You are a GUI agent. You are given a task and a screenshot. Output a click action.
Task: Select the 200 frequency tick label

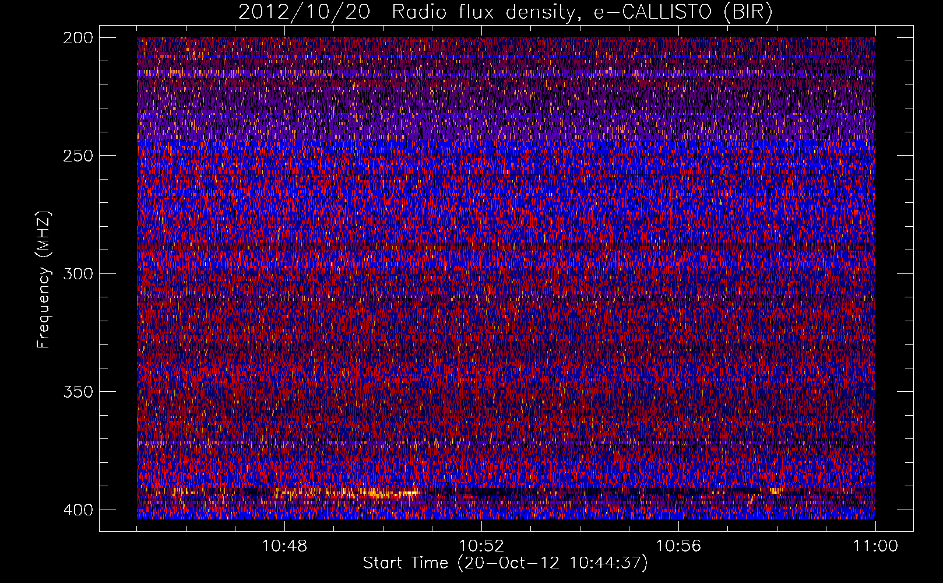pos(78,38)
